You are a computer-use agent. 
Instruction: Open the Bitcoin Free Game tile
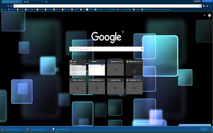point(134,67)
